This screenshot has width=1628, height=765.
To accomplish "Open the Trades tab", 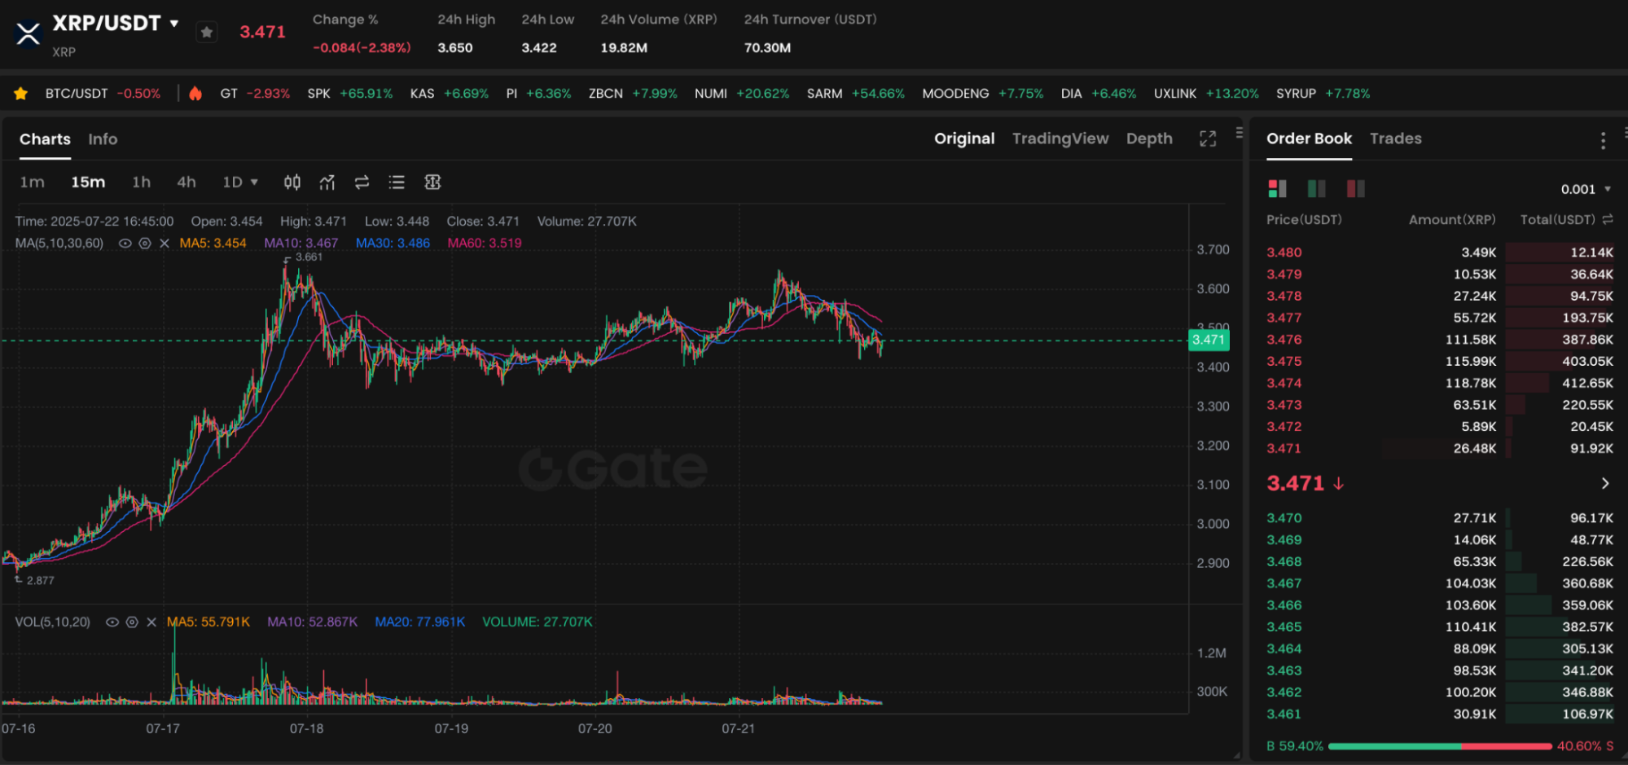I will [1395, 138].
